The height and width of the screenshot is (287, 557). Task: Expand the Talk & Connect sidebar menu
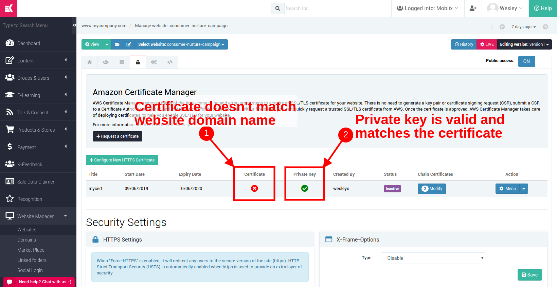38,112
